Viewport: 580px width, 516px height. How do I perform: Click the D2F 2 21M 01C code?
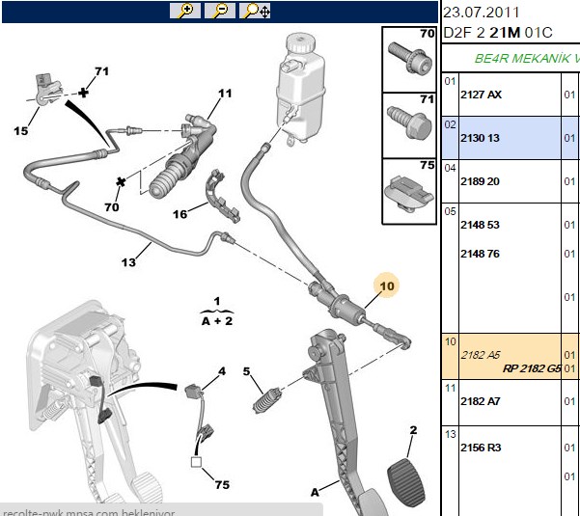point(498,33)
